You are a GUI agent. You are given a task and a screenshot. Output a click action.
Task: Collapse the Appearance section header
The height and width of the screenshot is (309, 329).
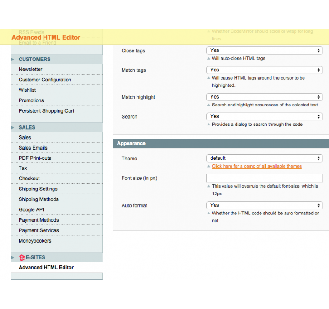click(221, 143)
